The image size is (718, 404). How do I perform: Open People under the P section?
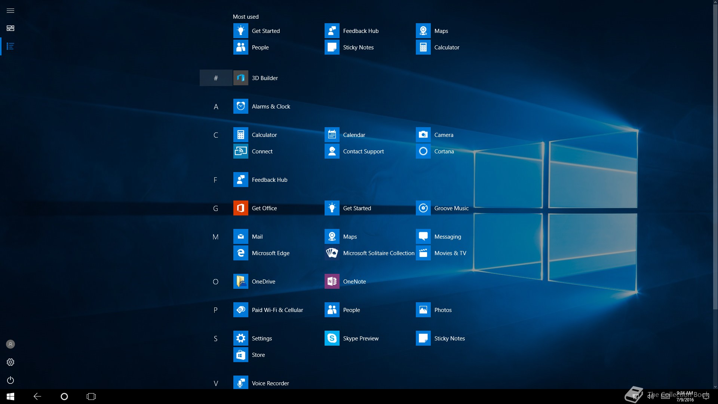tap(342, 310)
